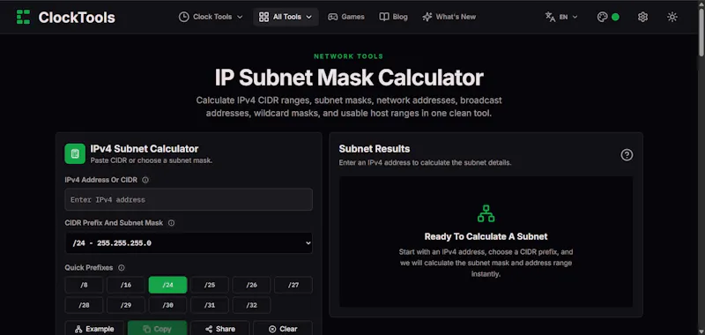Select the /16 quick prefix
The width and height of the screenshot is (705, 335).
tap(126, 285)
